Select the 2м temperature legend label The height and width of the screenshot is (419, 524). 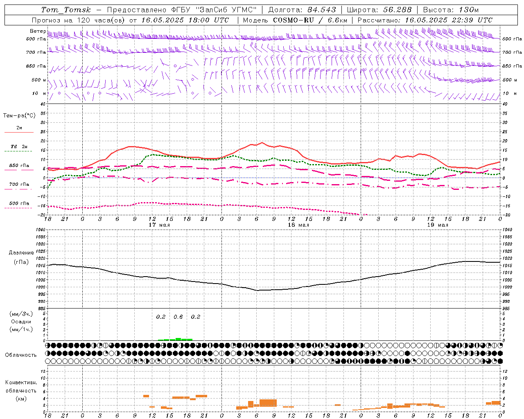(x=19, y=128)
